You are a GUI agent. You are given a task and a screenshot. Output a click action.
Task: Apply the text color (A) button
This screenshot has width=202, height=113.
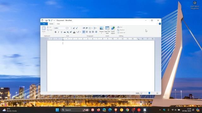pyautogui.click(x=74, y=32)
